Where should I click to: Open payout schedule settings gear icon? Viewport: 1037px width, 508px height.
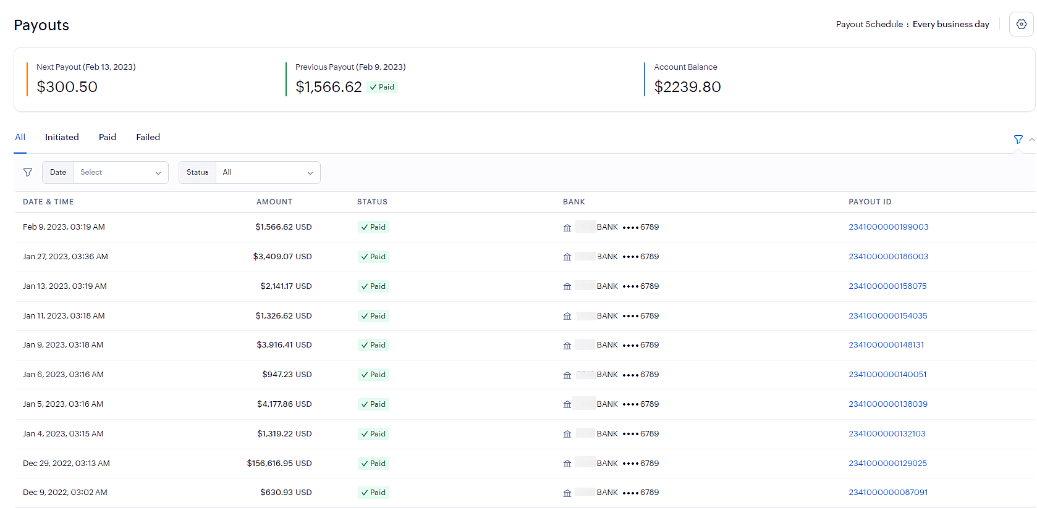click(1021, 25)
